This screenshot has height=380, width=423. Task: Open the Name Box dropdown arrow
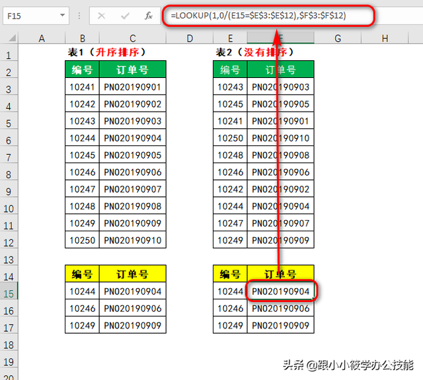[x=62, y=15]
